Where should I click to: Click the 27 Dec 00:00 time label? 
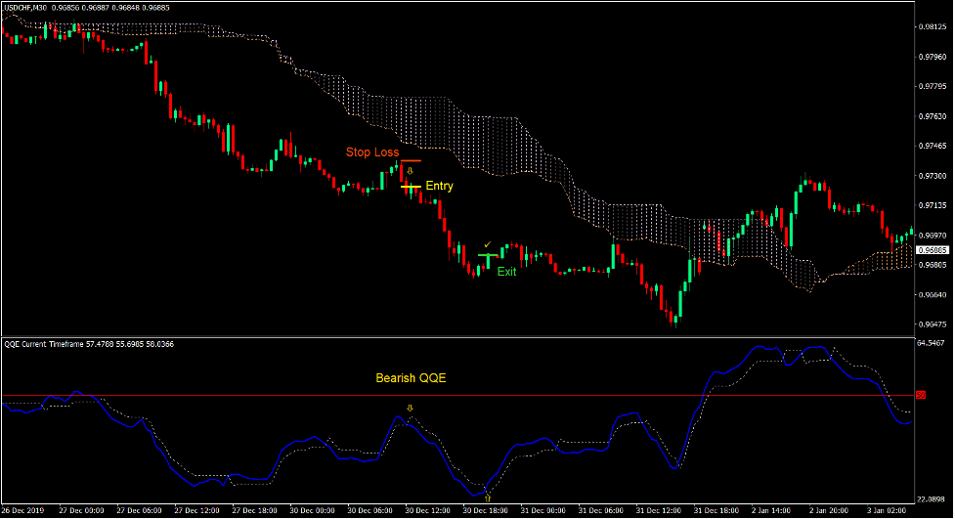pyautogui.click(x=81, y=510)
